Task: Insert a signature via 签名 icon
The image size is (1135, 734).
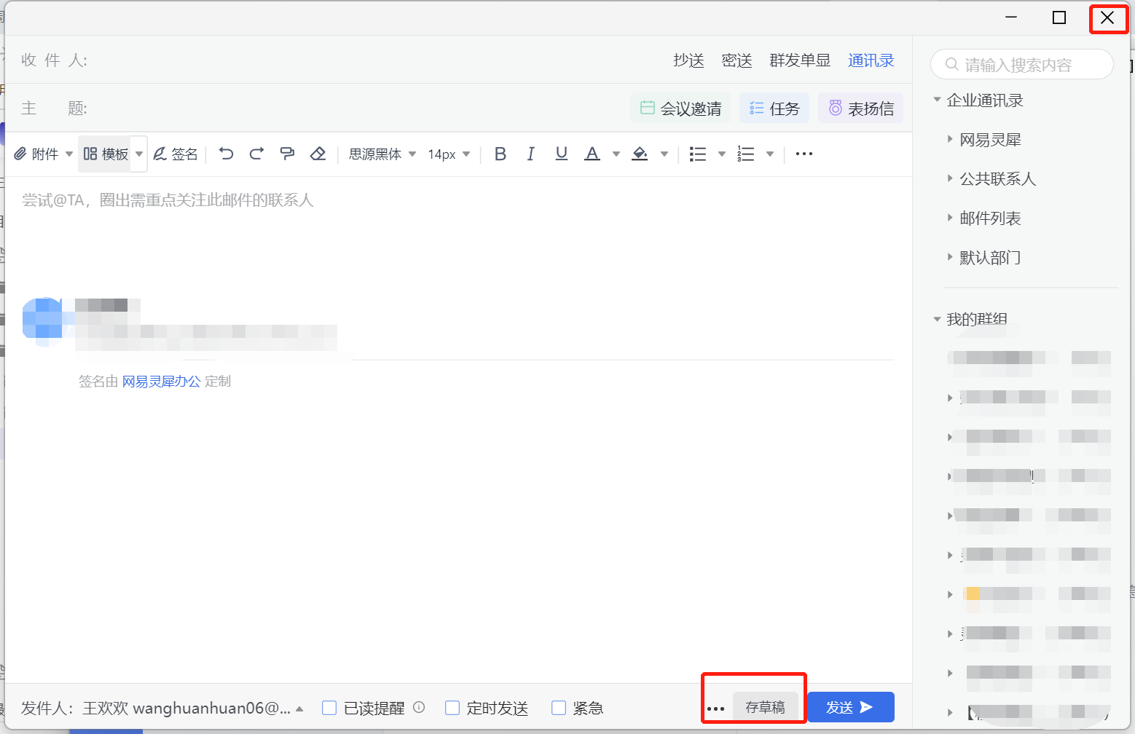Action: pyautogui.click(x=176, y=154)
